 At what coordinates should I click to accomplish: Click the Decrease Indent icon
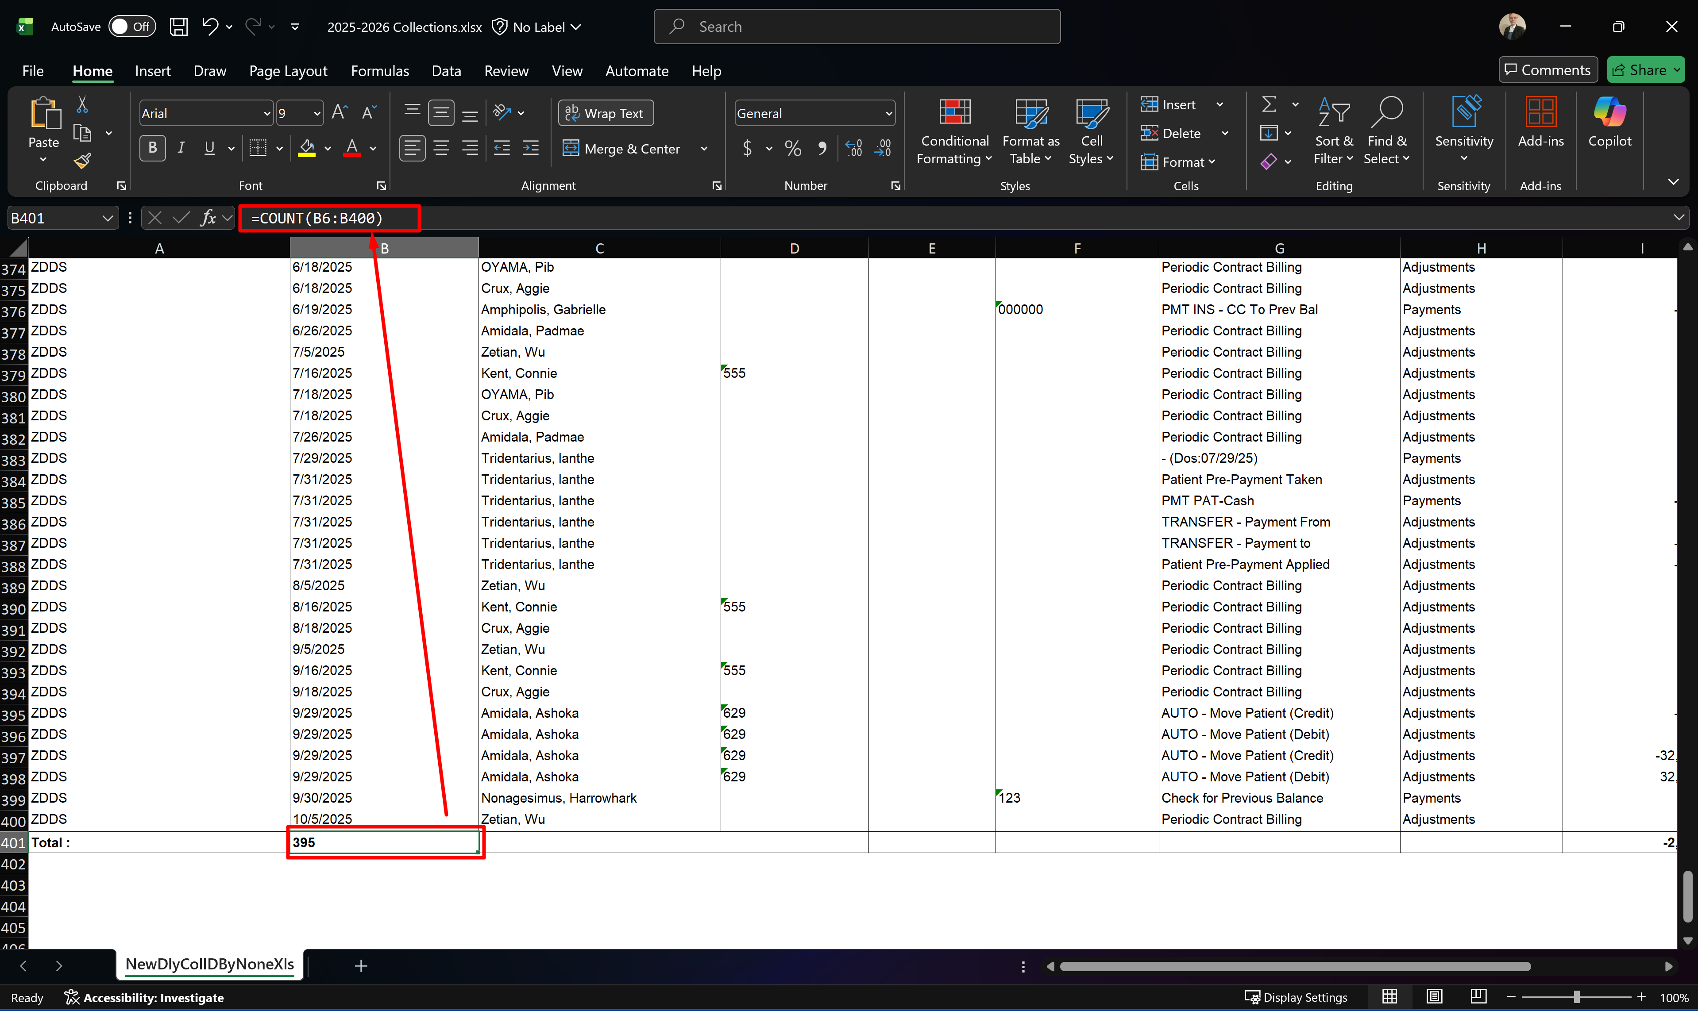(x=502, y=148)
